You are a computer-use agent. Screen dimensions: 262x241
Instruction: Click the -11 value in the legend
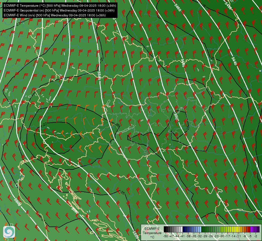point(239,236)
